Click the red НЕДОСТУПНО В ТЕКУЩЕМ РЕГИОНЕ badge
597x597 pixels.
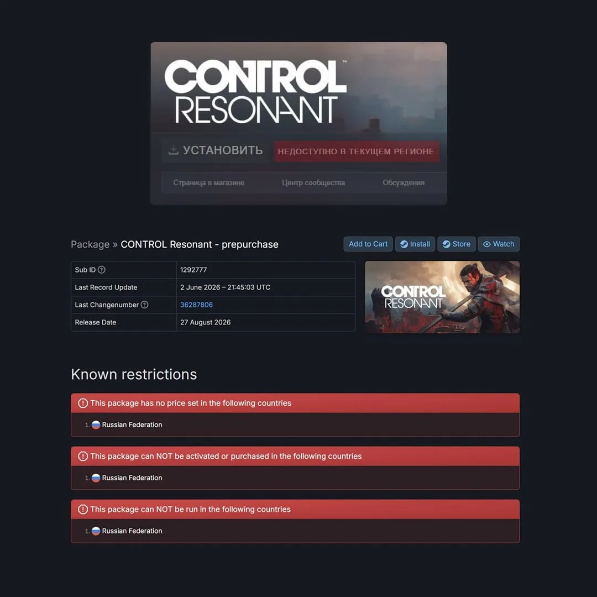[356, 151]
